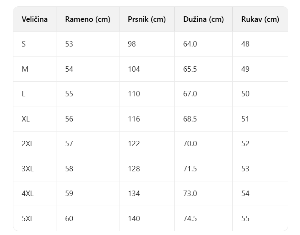The height and width of the screenshot is (235, 300).
Task: Click the Prsnik value 98
Action: (132, 44)
